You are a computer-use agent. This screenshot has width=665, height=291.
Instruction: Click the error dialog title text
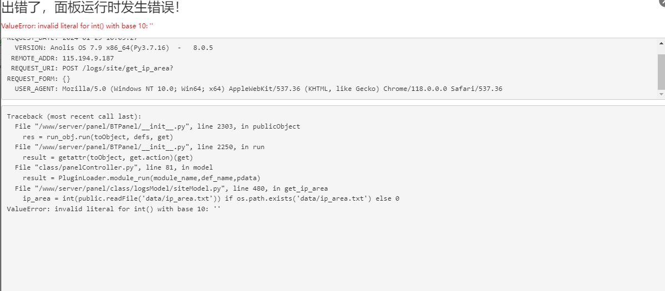[x=91, y=7]
